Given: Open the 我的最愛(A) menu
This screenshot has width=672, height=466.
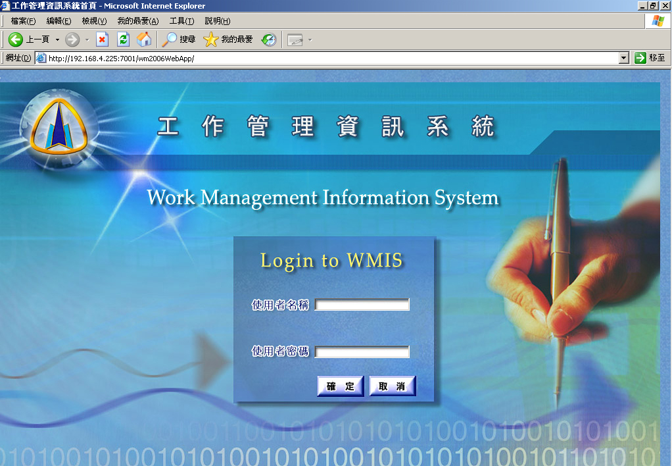Looking at the screenshot, I should pyautogui.click(x=138, y=21).
